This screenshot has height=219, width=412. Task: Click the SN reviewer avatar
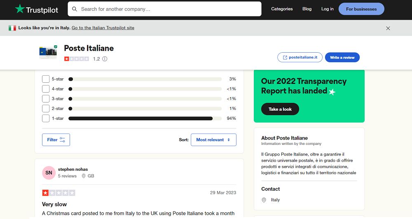coord(49,172)
